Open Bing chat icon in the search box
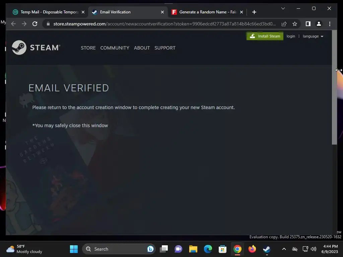This screenshot has width=343, height=257. tap(150, 249)
